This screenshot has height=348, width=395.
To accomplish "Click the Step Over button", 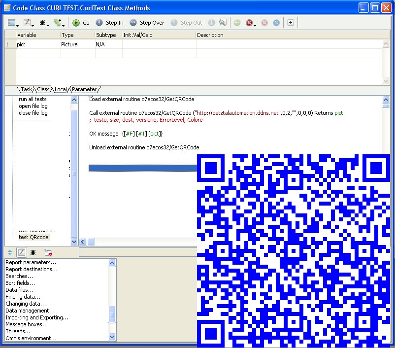I will pos(147,23).
